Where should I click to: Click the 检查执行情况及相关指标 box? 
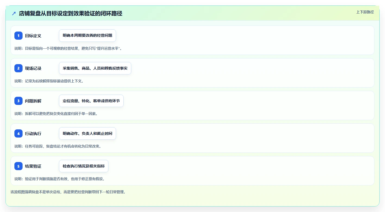tap(84, 166)
